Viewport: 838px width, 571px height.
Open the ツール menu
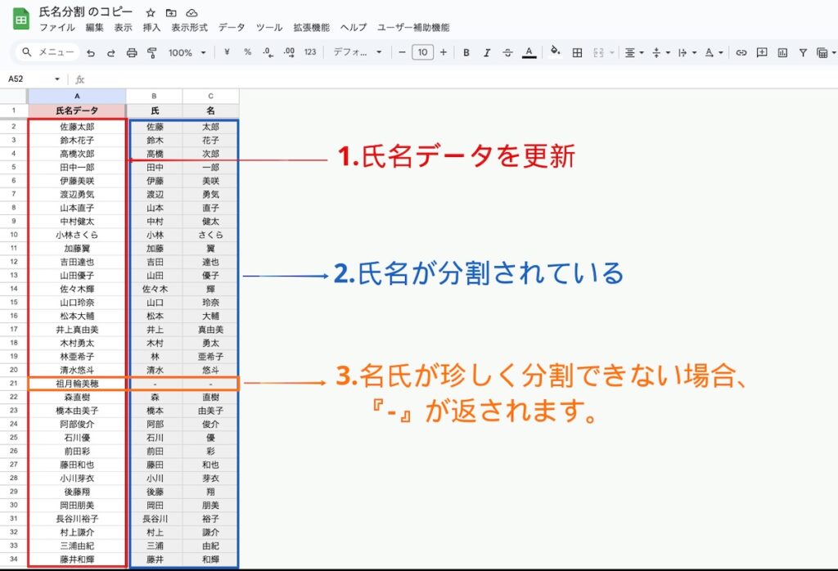pyautogui.click(x=268, y=28)
